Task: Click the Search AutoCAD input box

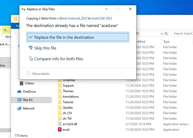Action: pos(182,34)
